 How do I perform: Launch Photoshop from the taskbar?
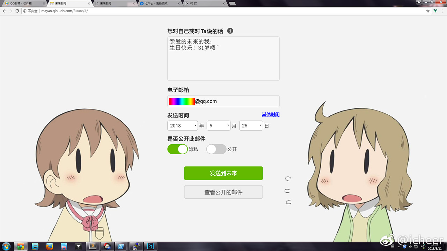tap(150, 246)
